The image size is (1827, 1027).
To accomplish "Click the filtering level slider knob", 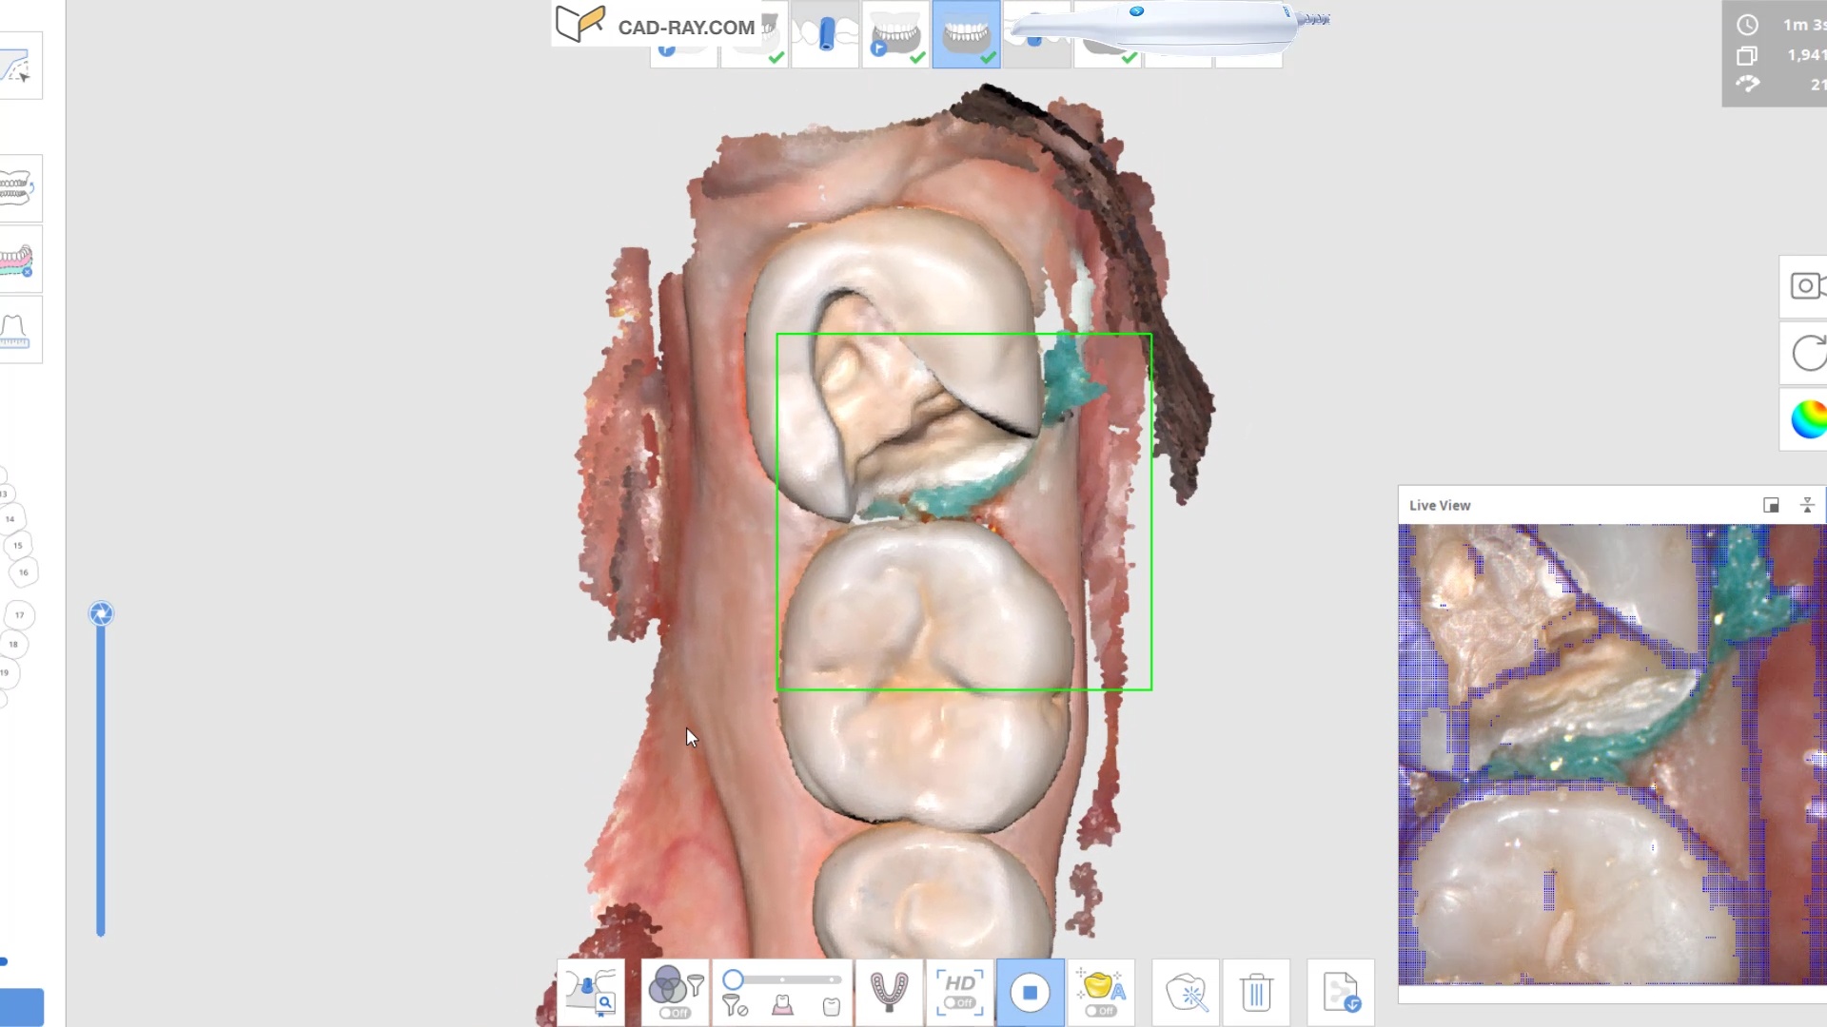I will pyautogui.click(x=733, y=979).
